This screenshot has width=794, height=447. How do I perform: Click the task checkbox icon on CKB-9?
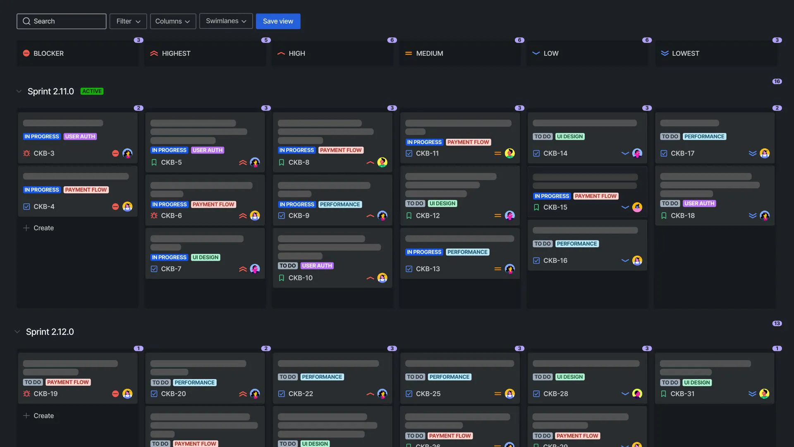point(282,216)
